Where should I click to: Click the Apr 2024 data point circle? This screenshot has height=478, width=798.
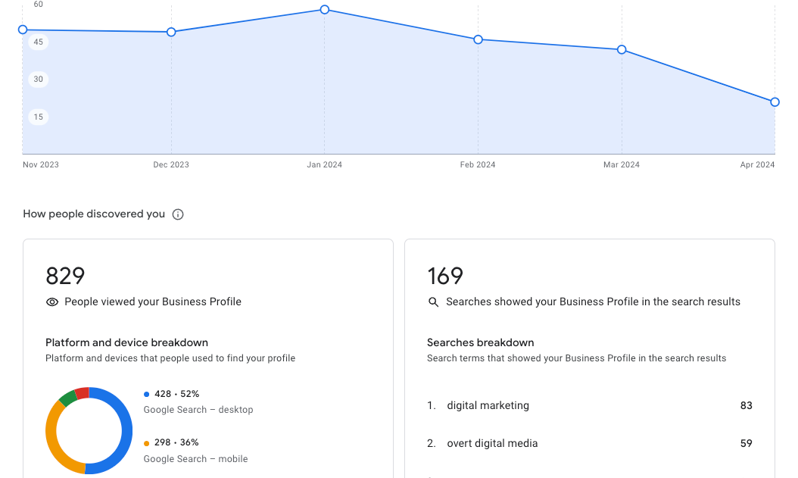tap(775, 102)
